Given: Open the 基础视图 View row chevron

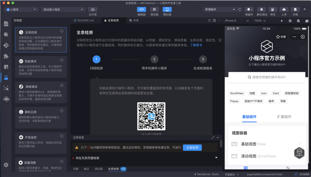Looking at the screenshot, I should 300,144.
